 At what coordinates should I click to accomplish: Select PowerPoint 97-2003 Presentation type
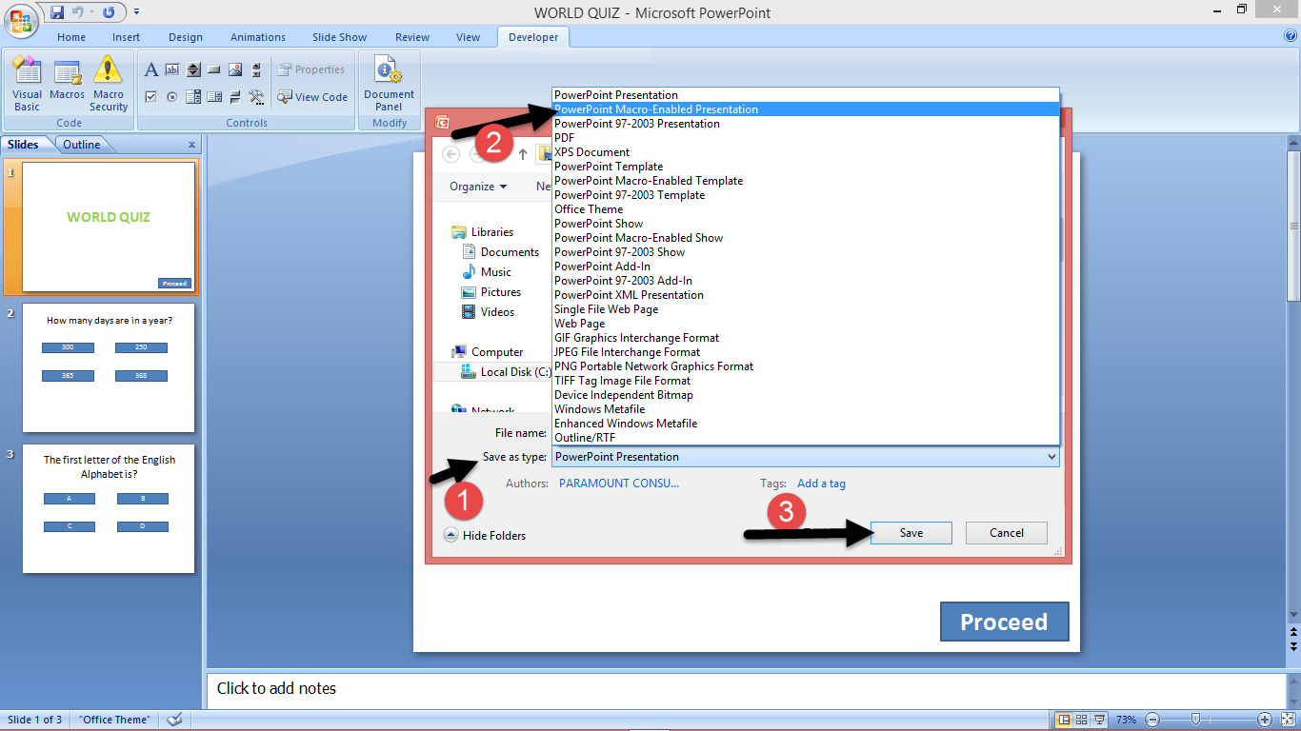coord(806,124)
